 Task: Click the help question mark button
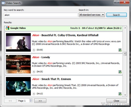click(x=117, y=2)
